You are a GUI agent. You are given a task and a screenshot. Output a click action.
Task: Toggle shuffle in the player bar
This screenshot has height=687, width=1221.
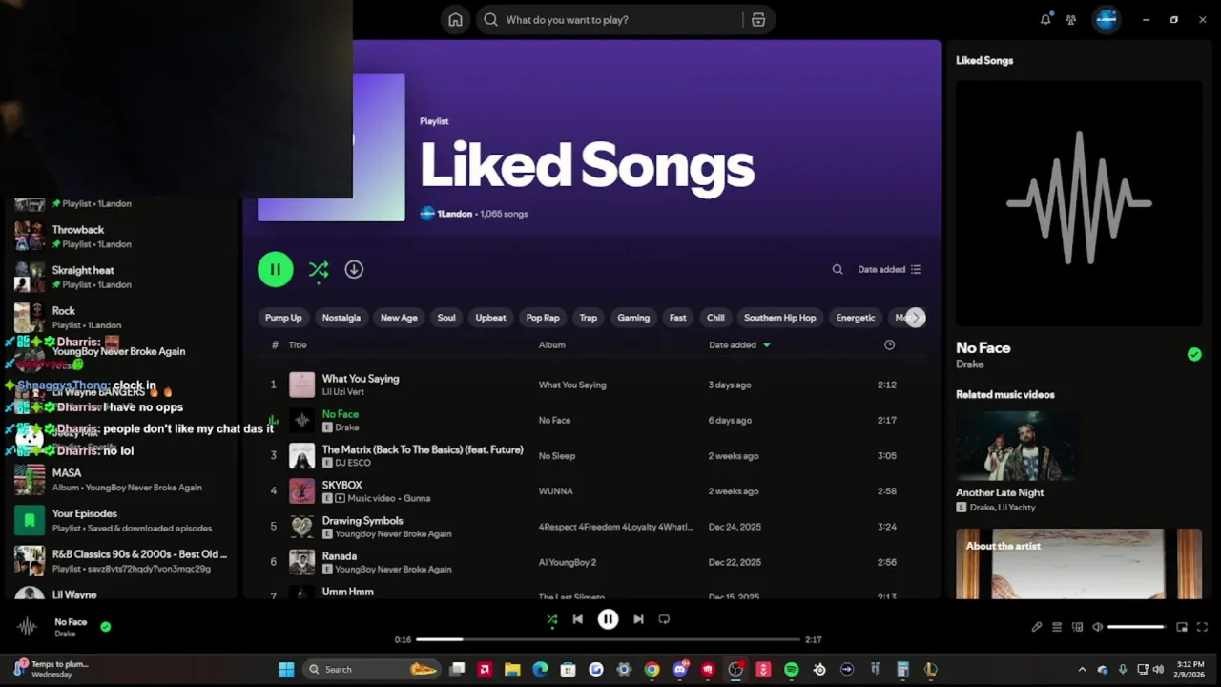[x=551, y=619]
